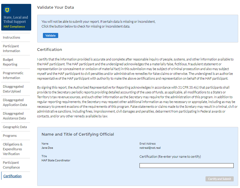Click State, Local and Tribal Support title
This screenshot has width=240, height=188.
tap(16, 19)
